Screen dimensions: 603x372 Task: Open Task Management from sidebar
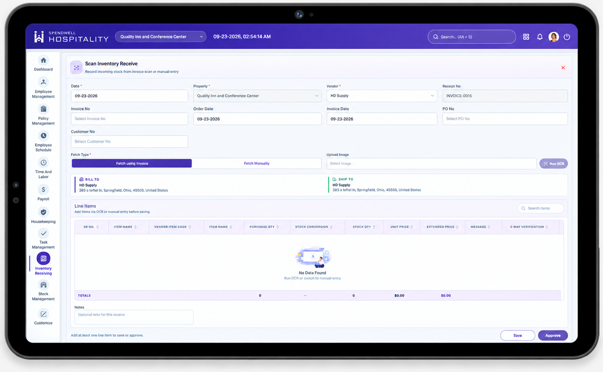43,239
